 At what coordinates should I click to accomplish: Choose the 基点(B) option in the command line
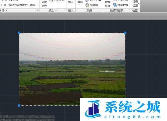pos(11,117)
